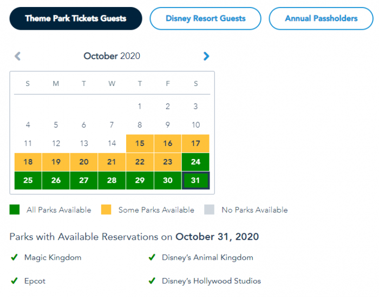Click the green All Parks Available swatch
The height and width of the screenshot is (297, 379).
15,210
